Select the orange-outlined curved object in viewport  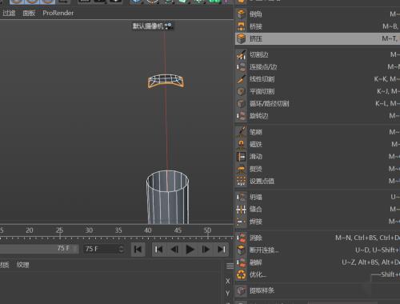point(166,82)
